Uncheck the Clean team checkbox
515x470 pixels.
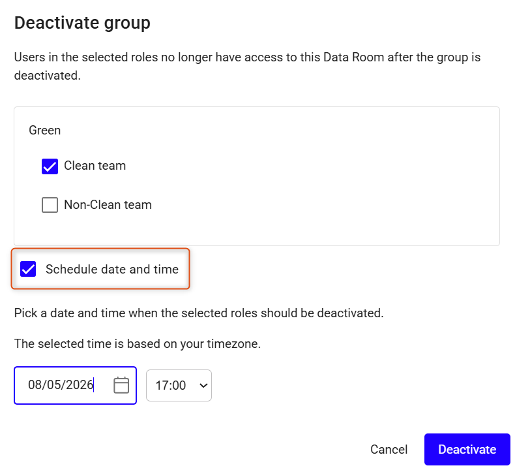(50, 166)
